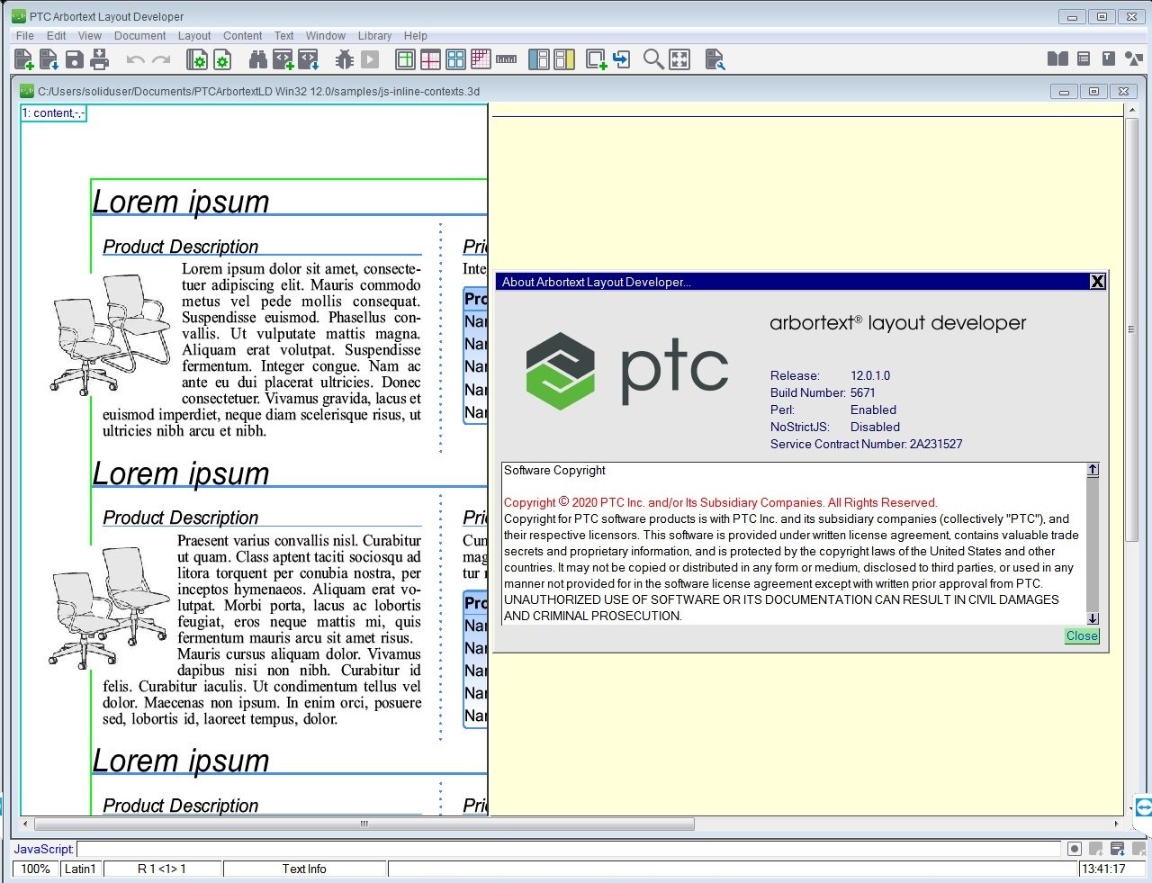Click the open book icon at toolbar right
1152x883 pixels.
tap(1057, 59)
